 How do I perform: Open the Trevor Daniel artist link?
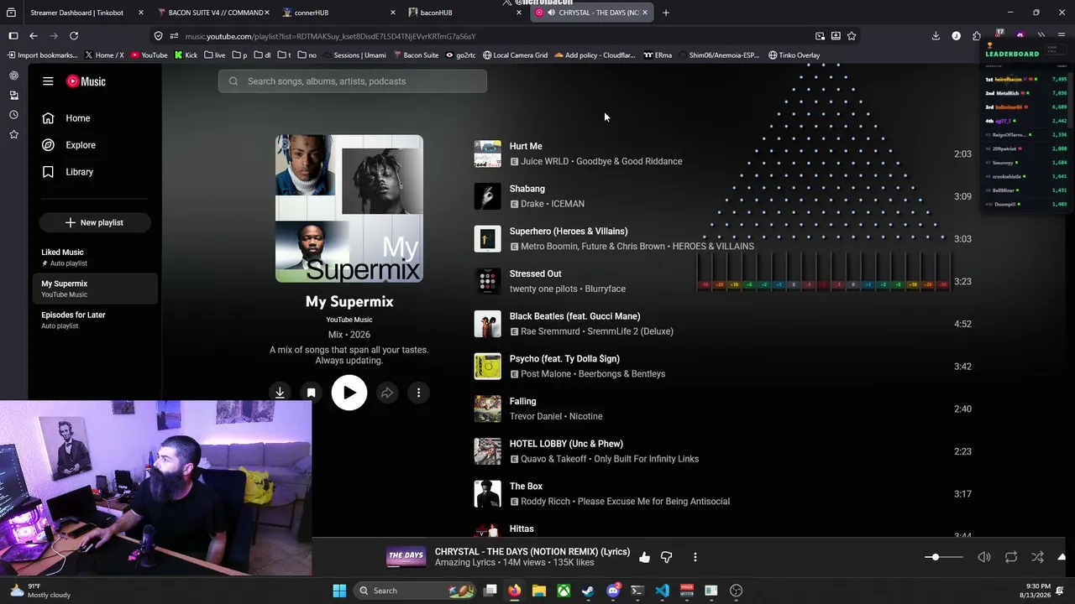[x=536, y=417]
